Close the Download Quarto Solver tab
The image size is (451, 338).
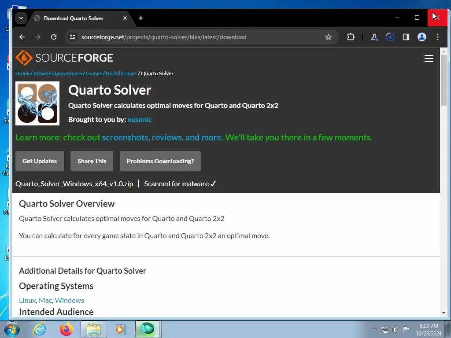tap(125, 18)
